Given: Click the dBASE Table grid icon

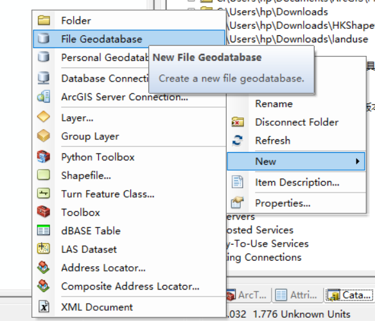Looking at the screenshot, I should coord(44,230).
